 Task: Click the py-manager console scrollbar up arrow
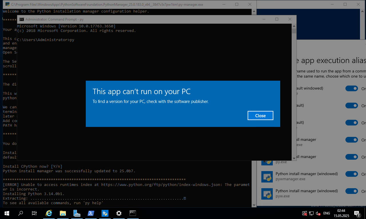click(254, 11)
